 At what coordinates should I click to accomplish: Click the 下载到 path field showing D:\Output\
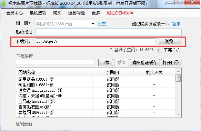point(96,41)
